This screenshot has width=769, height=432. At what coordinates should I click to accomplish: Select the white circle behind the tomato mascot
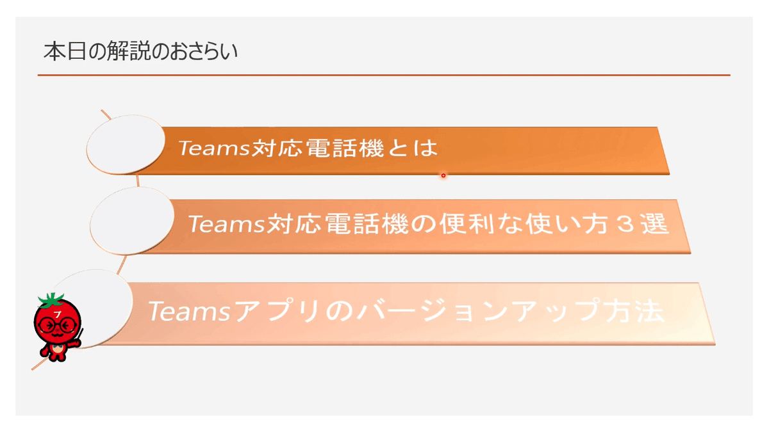(x=93, y=308)
